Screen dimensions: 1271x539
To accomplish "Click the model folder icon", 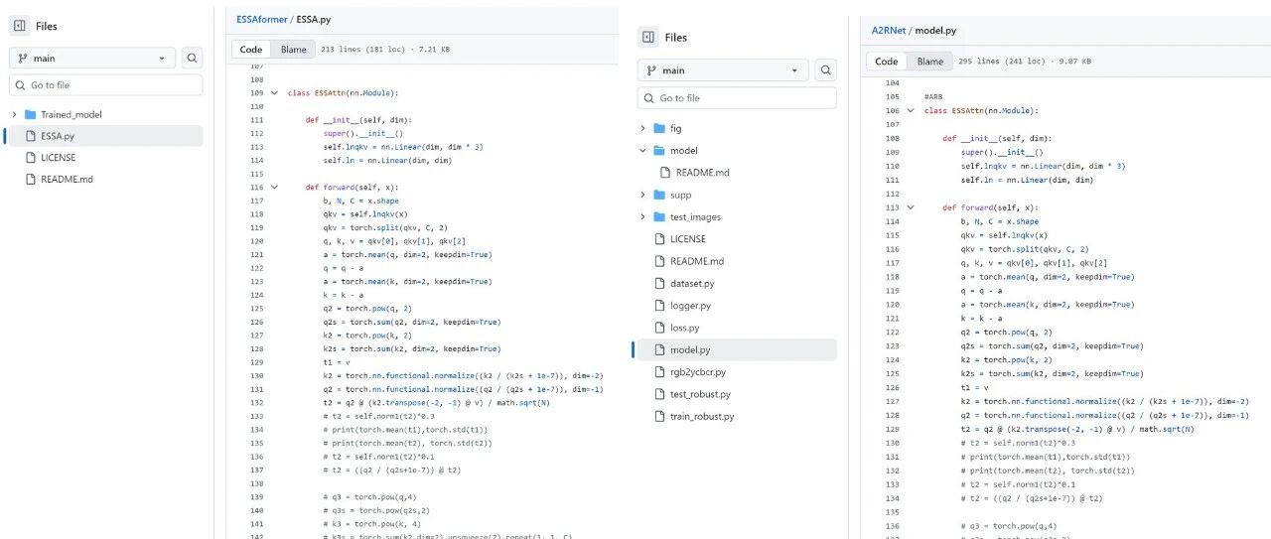I will (x=659, y=151).
